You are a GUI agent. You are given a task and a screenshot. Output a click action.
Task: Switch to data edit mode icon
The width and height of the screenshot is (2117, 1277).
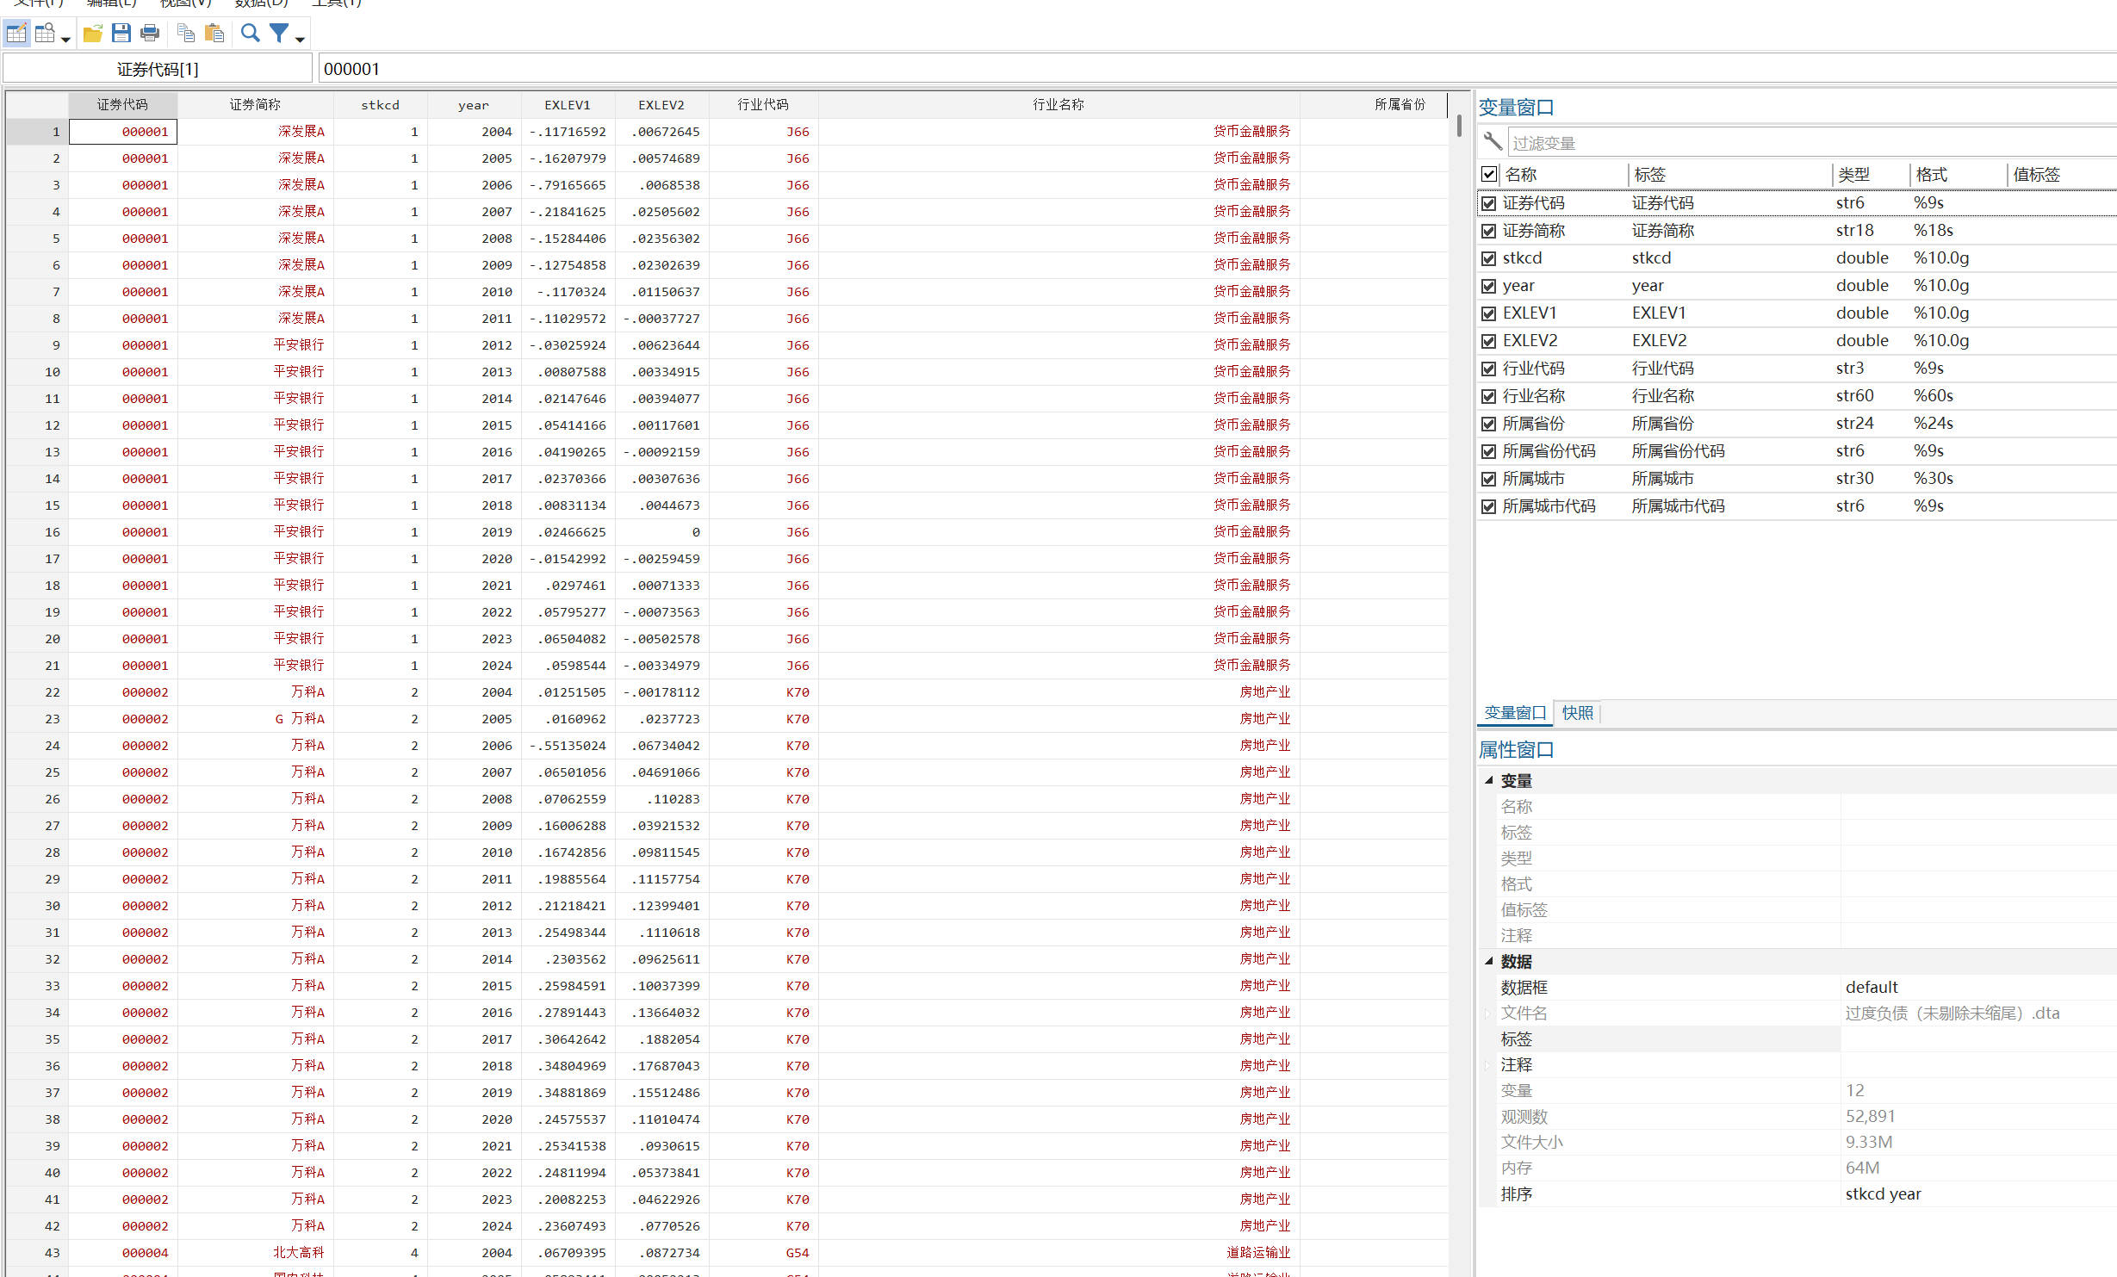[16, 34]
